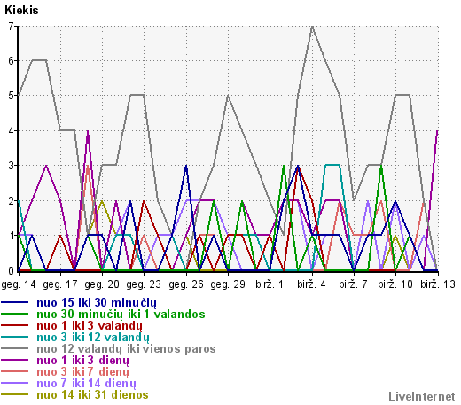The width and height of the screenshot is (461, 405).
Task: Click 'nuo 12 valandų iki vienos paros' legend label
Action: click(x=126, y=349)
